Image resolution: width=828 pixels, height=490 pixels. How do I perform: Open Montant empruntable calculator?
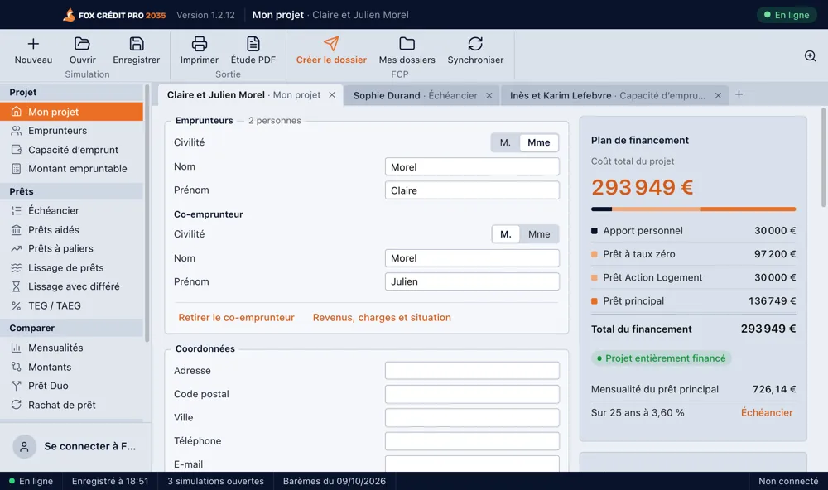pos(72,169)
